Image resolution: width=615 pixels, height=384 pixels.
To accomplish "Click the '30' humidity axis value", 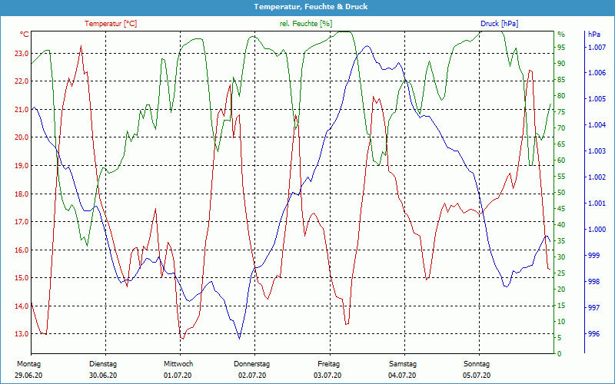I will point(561,257).
